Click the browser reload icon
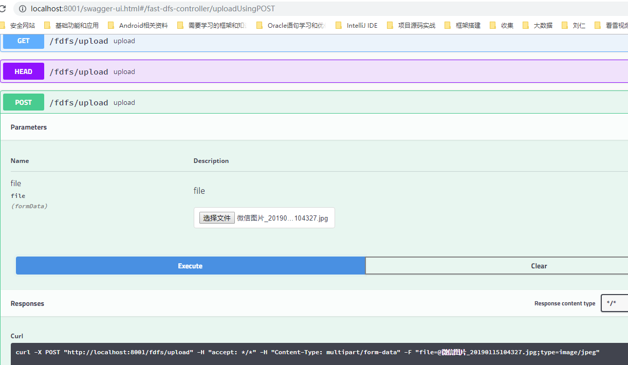The width and height of the screenshot is (628, 365). 2,9
